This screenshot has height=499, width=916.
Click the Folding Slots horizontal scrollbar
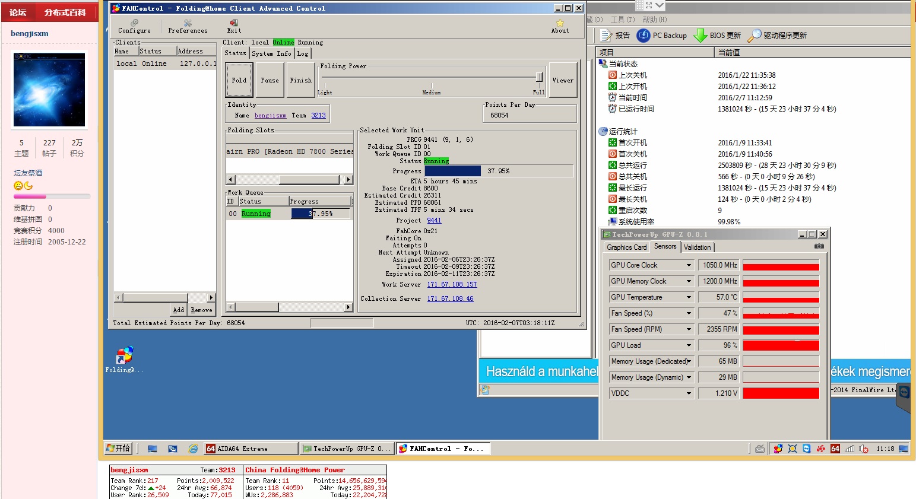coord(290,179)
